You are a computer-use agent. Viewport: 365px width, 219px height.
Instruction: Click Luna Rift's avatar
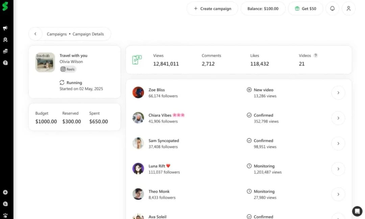coord(138,169)
